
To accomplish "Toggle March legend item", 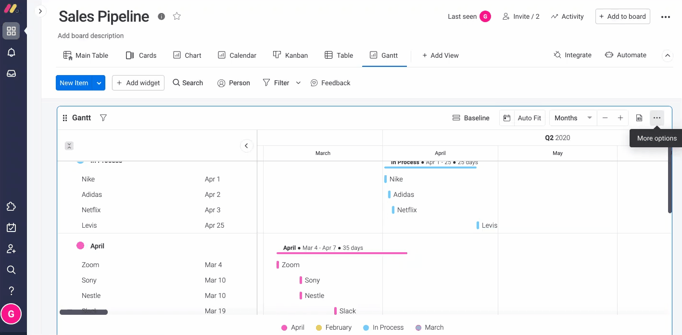I will tap(429, 327).
